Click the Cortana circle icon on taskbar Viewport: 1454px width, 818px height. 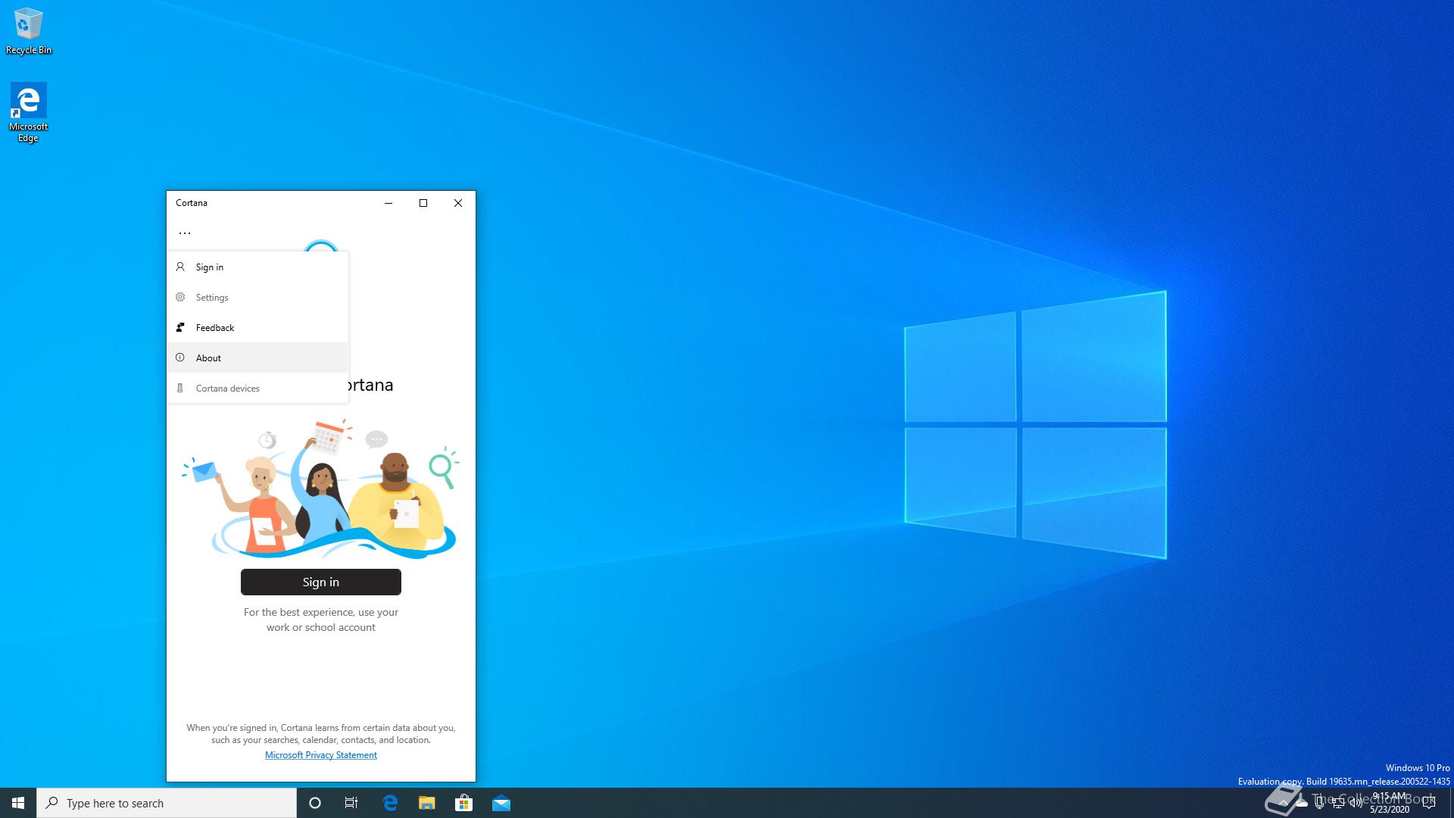click(x=315, y=803)
